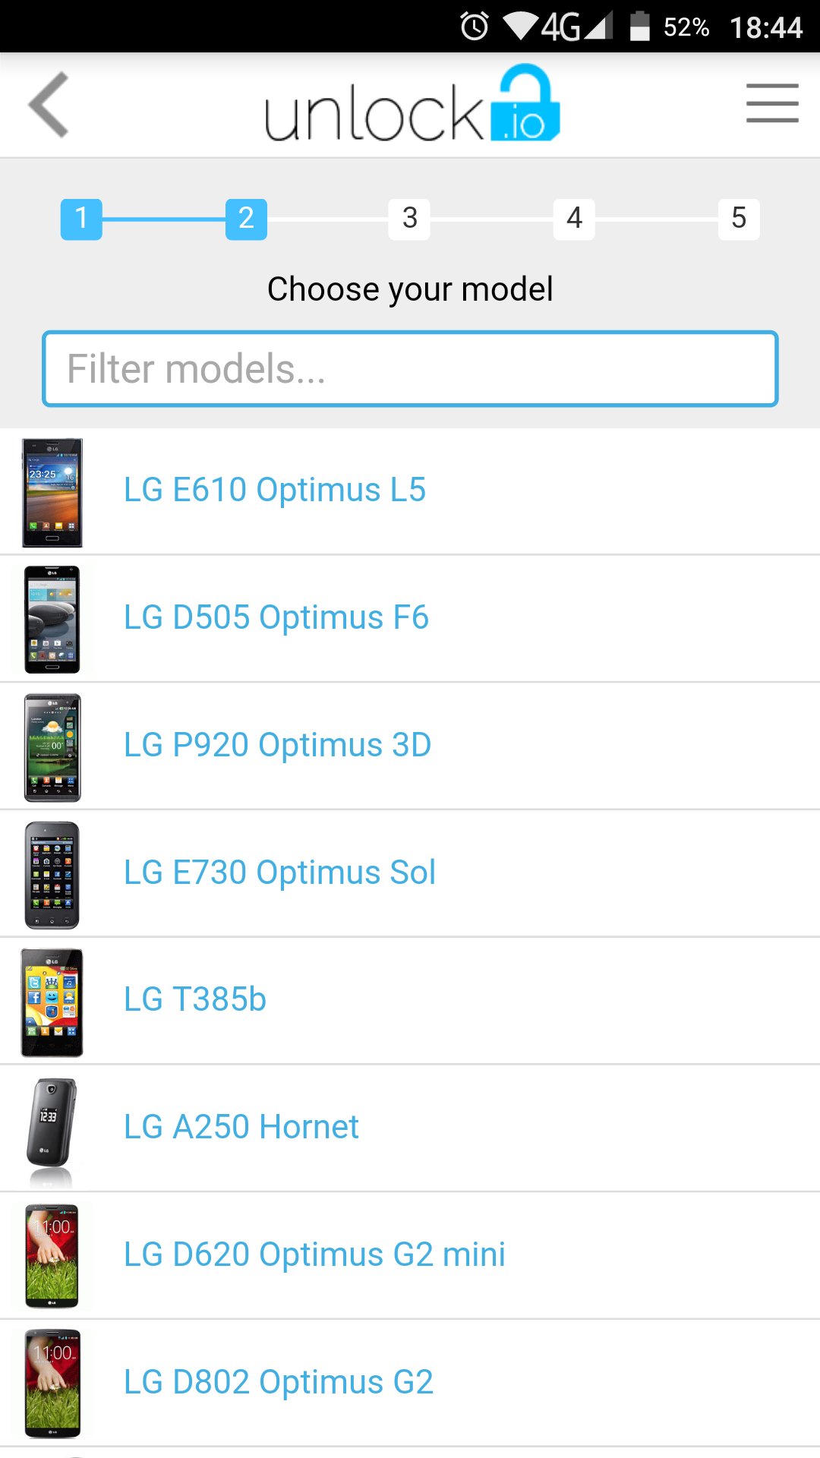Screen dimensions: 820x1458
Task: Focus the Filter models search field
Action: 410,369
